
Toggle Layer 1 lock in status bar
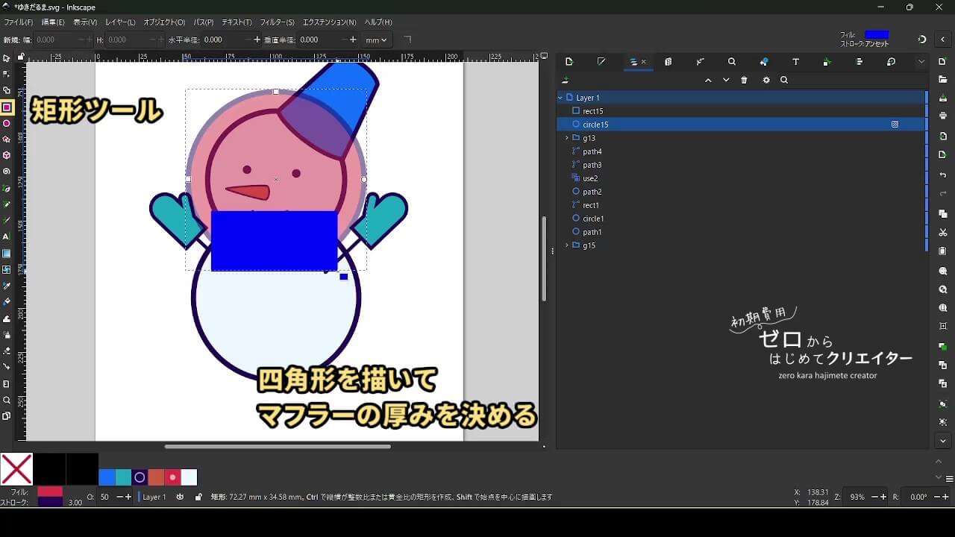[198, 497]
